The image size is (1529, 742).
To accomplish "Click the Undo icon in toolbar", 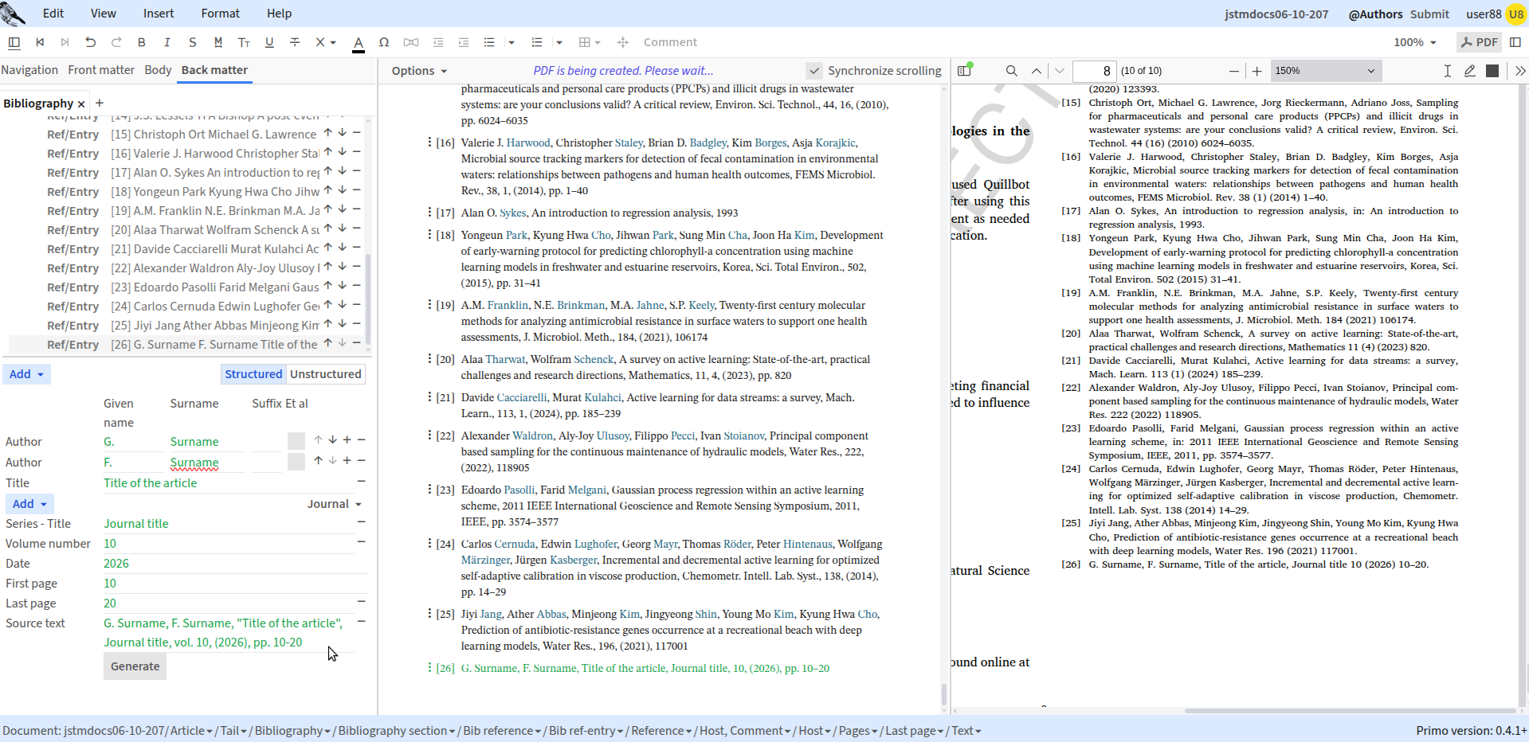I will (x=90, y=42).
